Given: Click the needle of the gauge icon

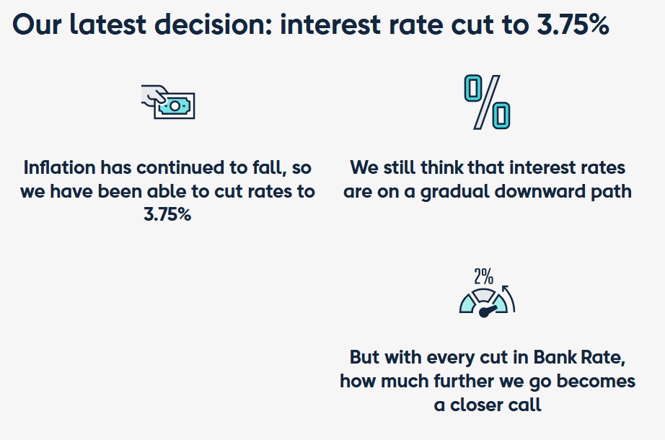Looking at the screenshot, I should pyautogui.click(x=488, y=310).
